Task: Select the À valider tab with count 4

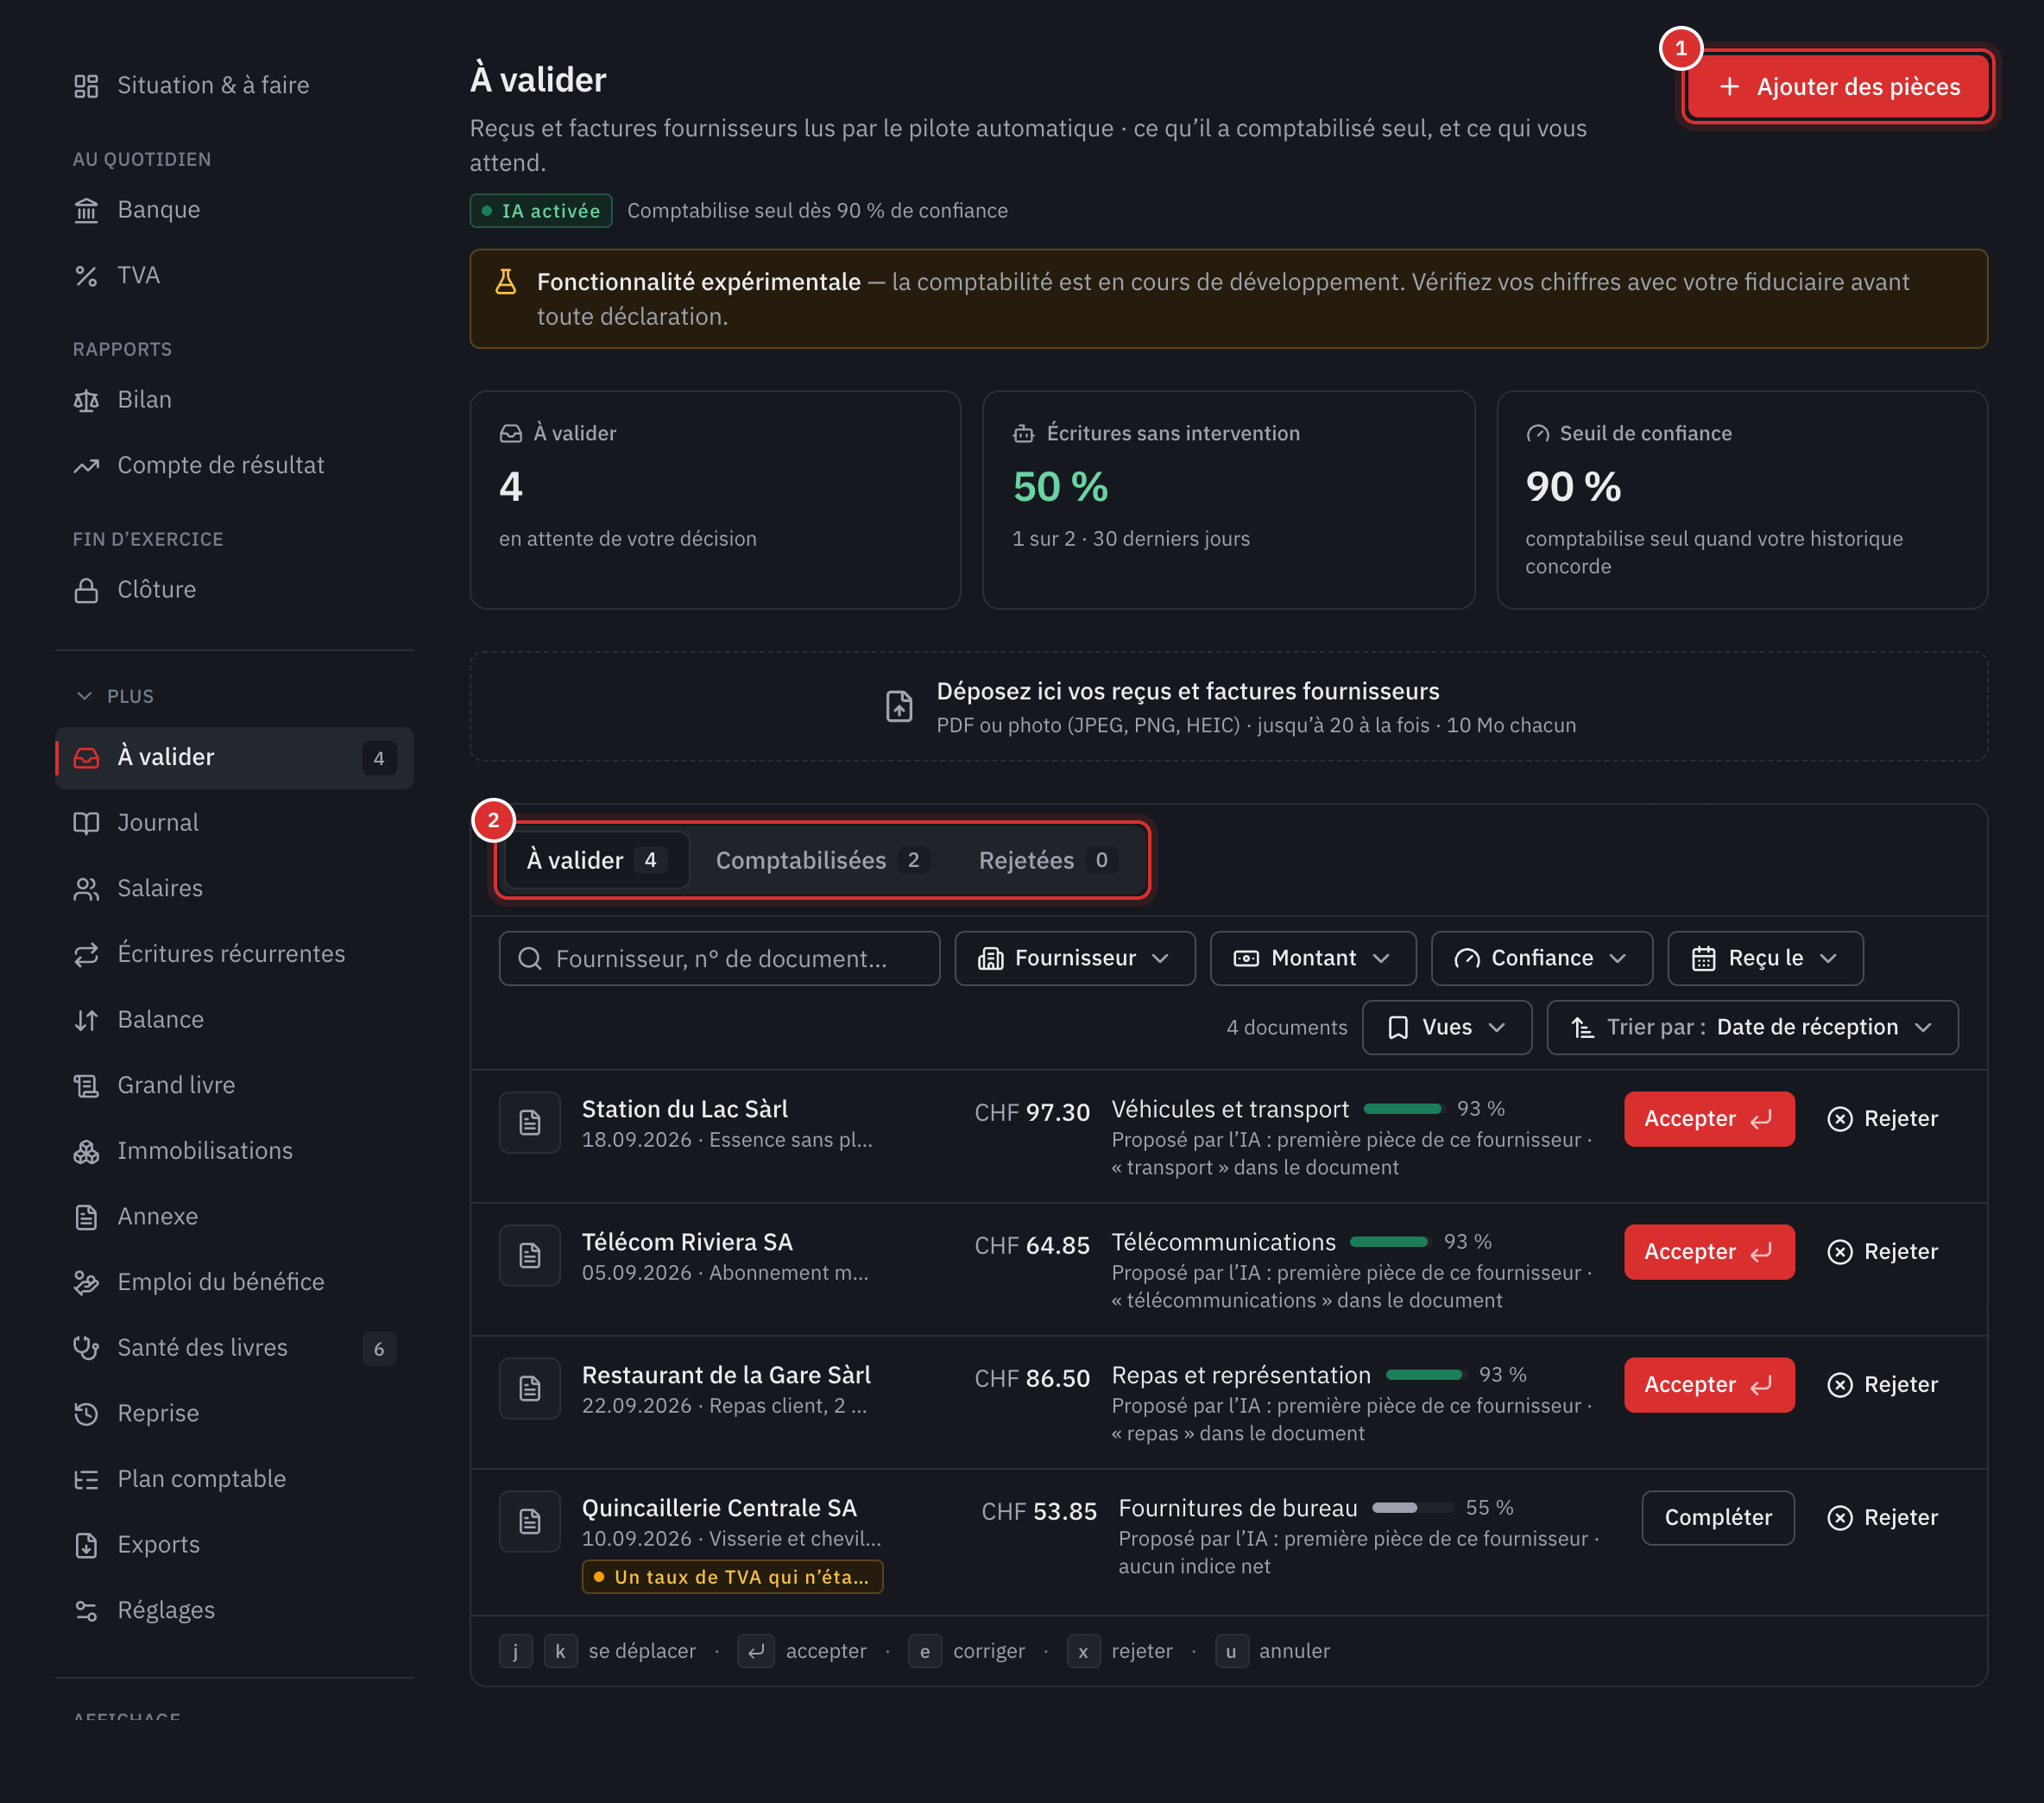Action: [596, 860]
